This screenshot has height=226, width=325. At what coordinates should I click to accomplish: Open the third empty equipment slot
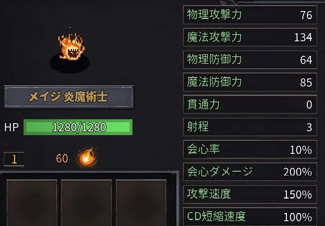pyautogui.click(x=141, y=203)
